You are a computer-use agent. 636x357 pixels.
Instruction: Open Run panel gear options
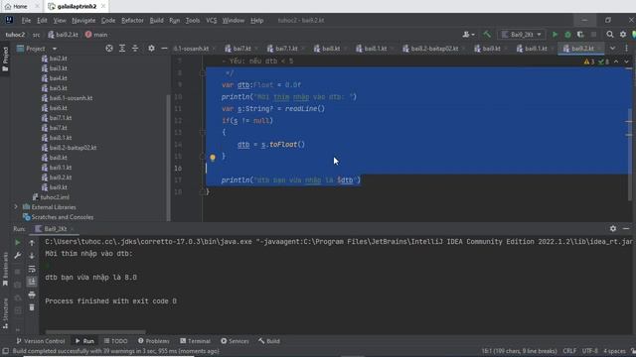pyautogui.click(x=613, y=229)
